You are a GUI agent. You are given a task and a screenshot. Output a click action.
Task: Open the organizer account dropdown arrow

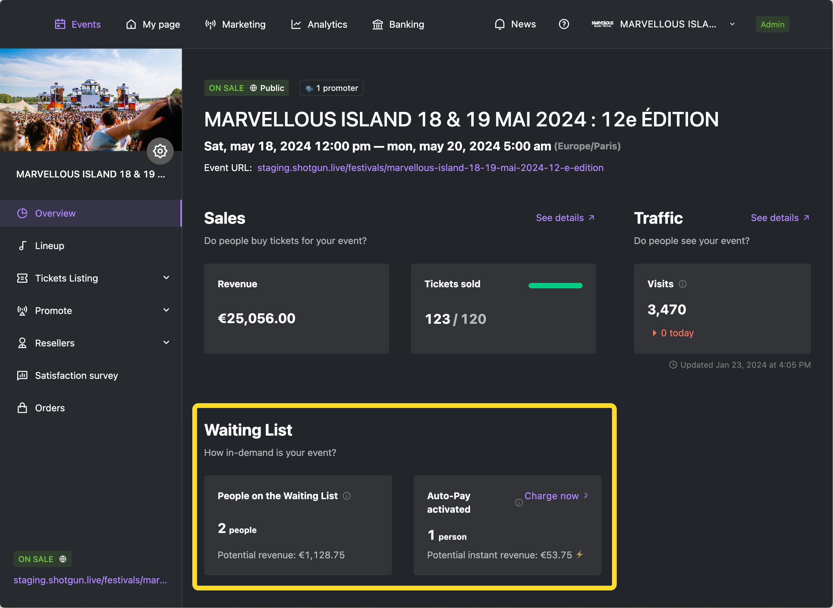click(732, 24)
